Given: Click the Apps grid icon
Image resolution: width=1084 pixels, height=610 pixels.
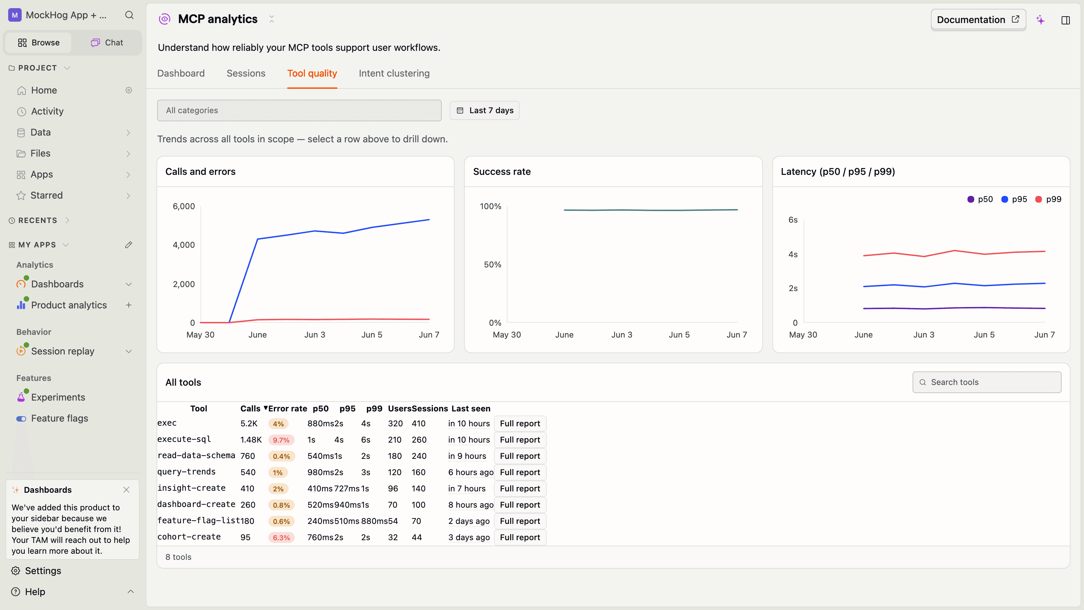Looking at the screenshot, I should pos(21,175).
